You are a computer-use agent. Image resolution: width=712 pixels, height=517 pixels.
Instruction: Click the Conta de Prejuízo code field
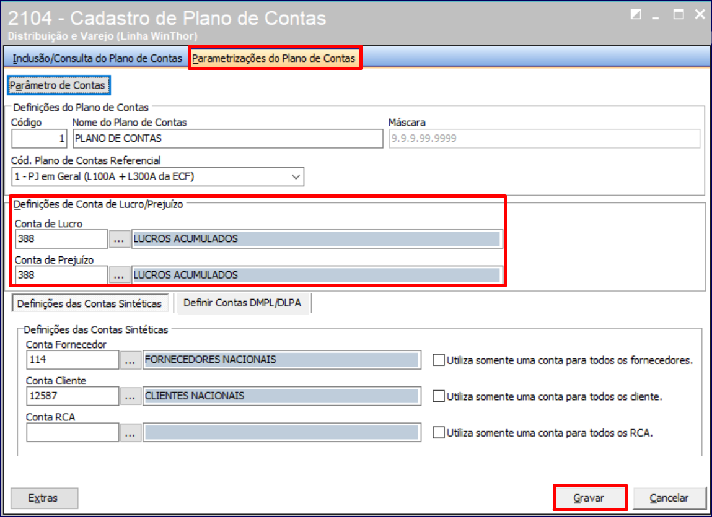pyautogui.click(x=61, y=275)
